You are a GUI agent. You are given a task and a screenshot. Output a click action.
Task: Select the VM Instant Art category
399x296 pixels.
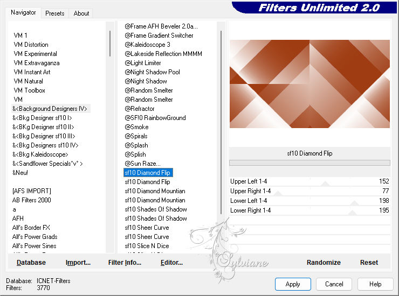[32, 72]
